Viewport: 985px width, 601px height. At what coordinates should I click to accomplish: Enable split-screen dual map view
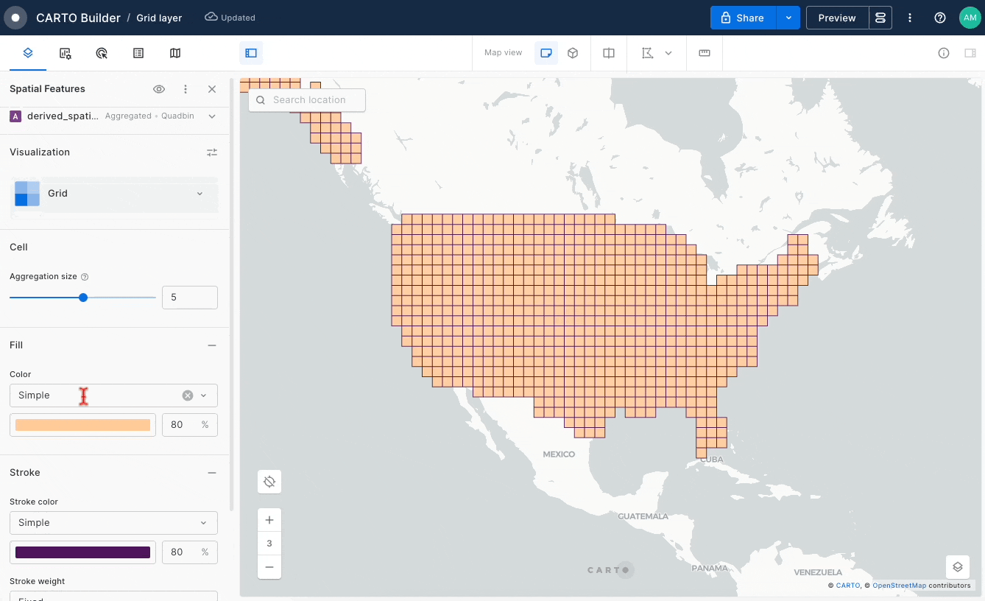(609, 53)
